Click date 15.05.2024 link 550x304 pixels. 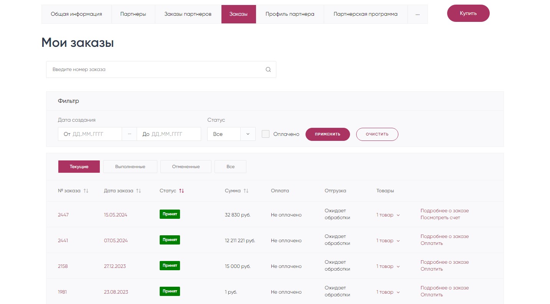(116, 215)
